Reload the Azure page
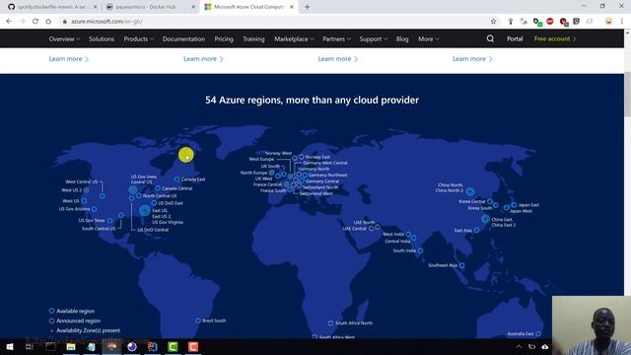 (x=35, y=22)
